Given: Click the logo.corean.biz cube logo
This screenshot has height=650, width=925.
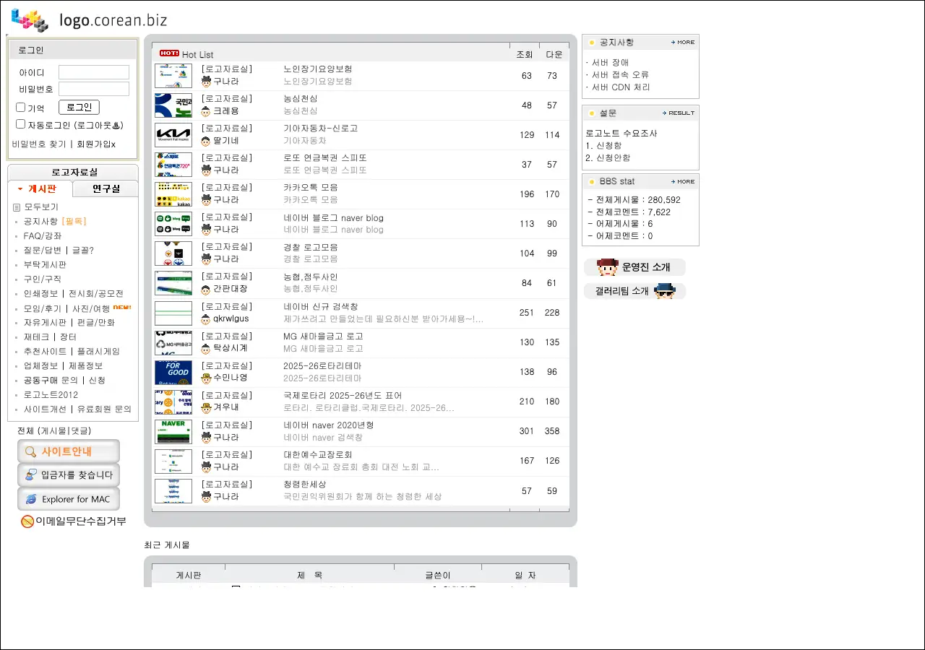Looking at the screenshot, I should pyautogui.click(x=30, y=19).
